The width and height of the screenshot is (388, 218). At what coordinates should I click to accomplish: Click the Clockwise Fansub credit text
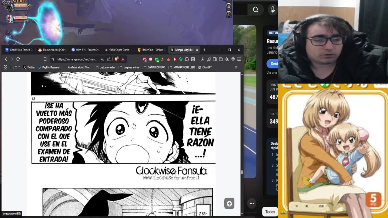tap(172, 171)
